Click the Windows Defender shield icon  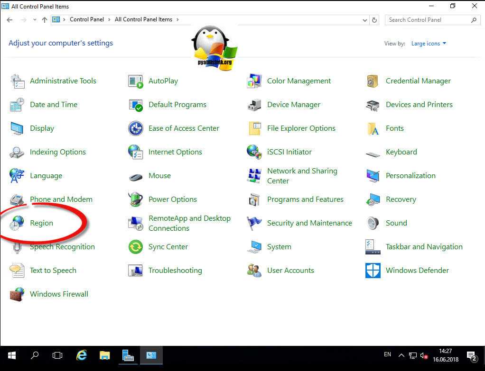373,271
